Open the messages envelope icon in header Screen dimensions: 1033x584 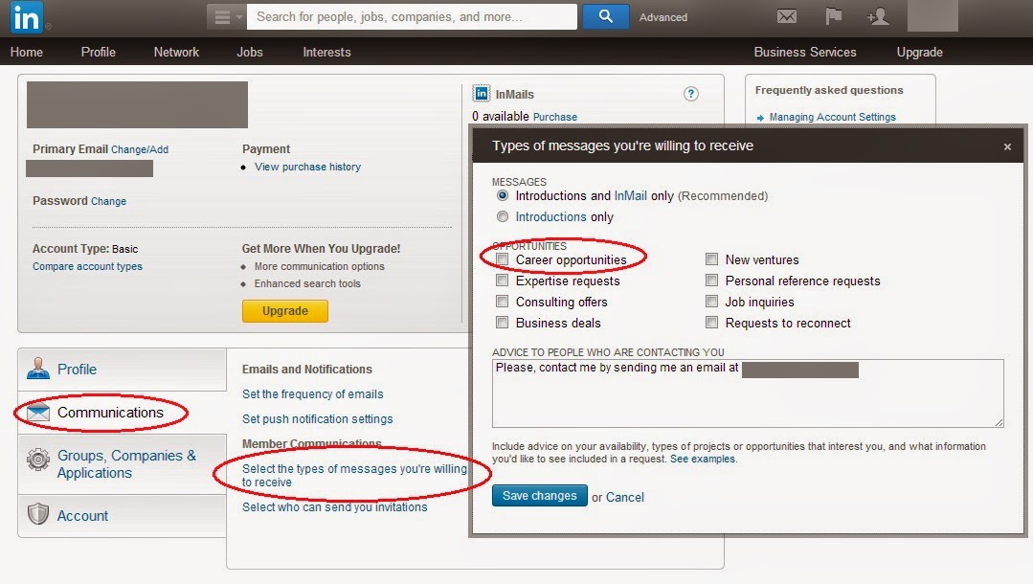pos(786,16)
